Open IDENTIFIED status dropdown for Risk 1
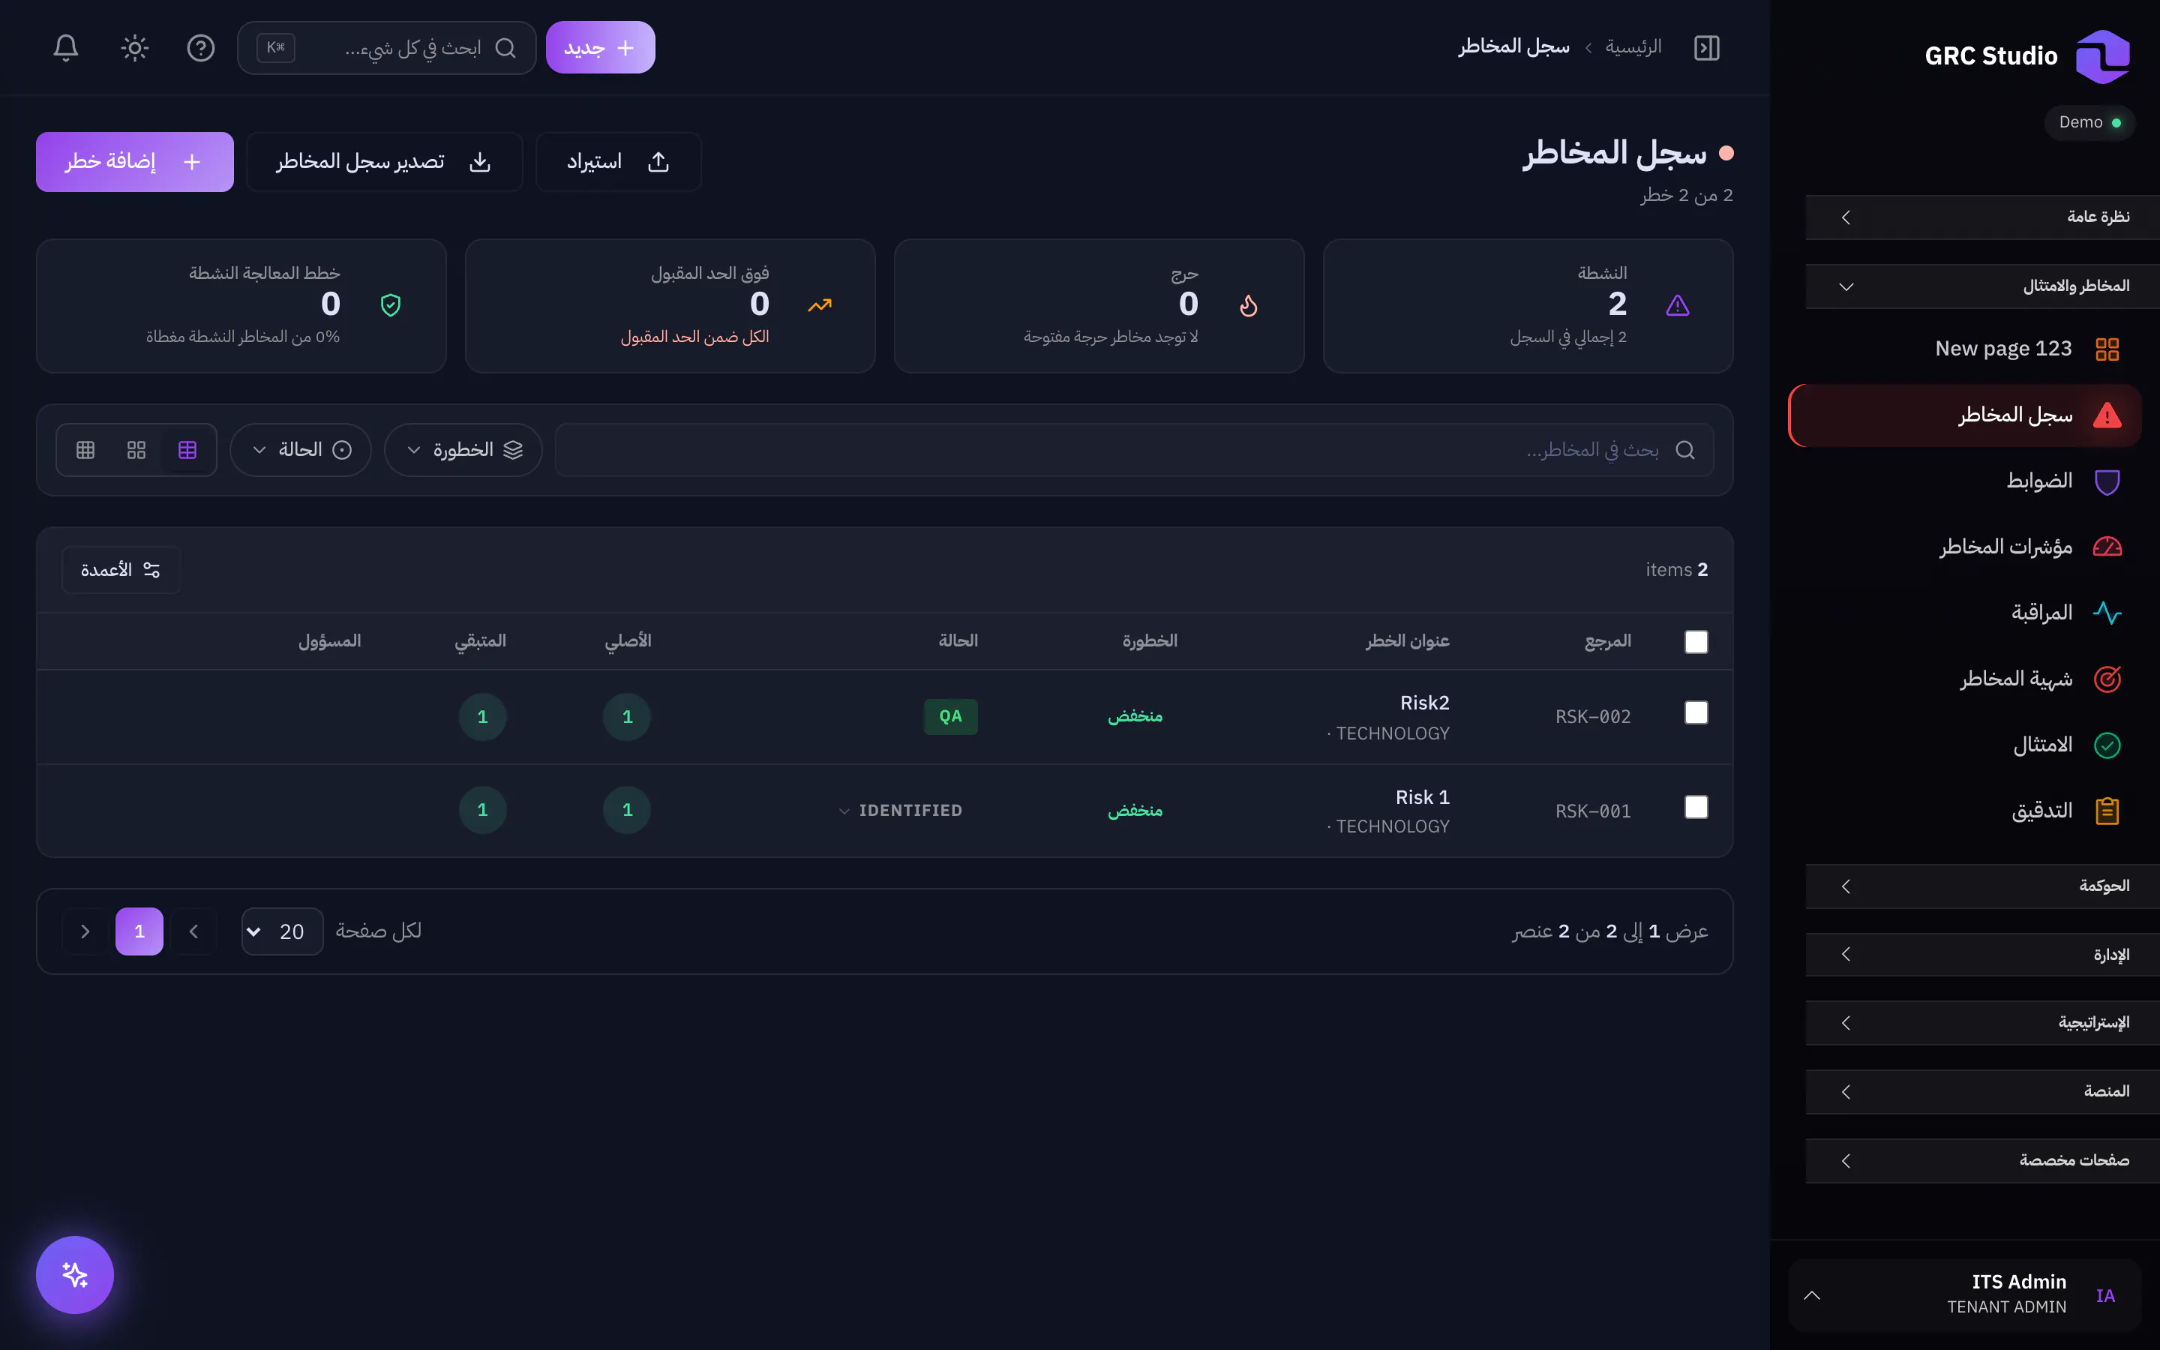Viewport: 2160px width, 1350px height. pyautogui.click(x=901, y=810)
